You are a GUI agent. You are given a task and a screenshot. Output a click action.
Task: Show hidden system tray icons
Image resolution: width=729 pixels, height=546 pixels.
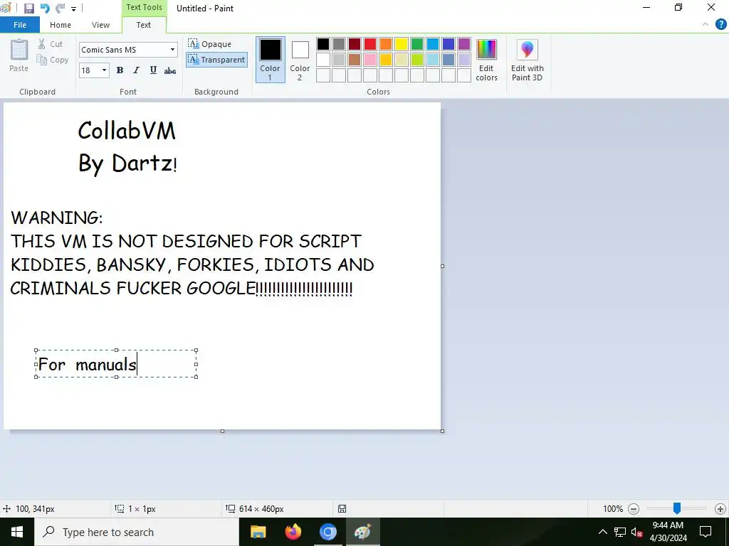[x=602, y=532]
